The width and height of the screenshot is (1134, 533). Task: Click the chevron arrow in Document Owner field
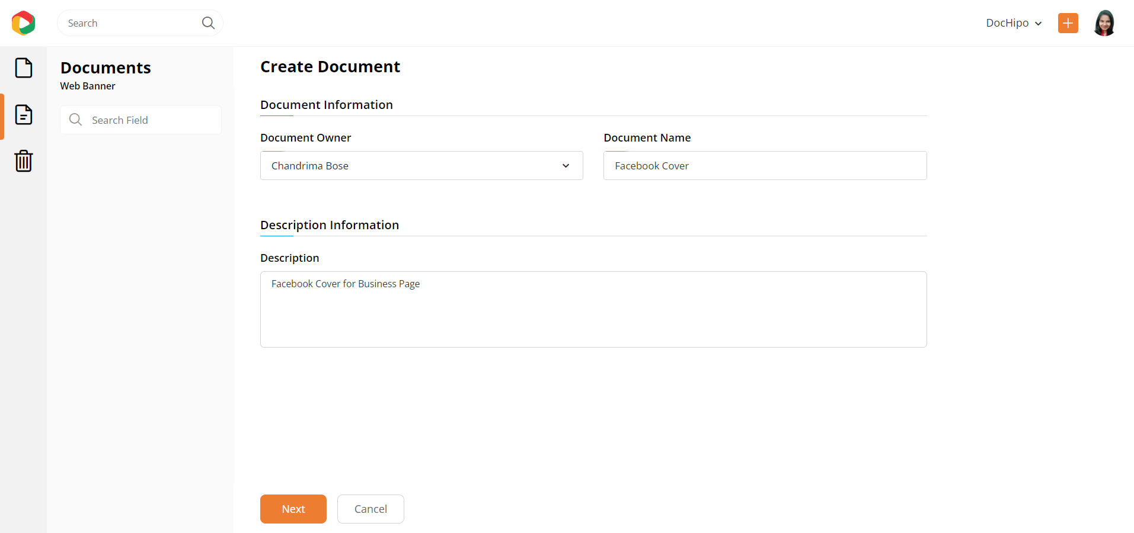[566, 166]
